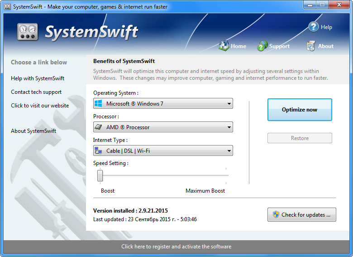
Task: Select Click to visit our website
Action: 40,106
